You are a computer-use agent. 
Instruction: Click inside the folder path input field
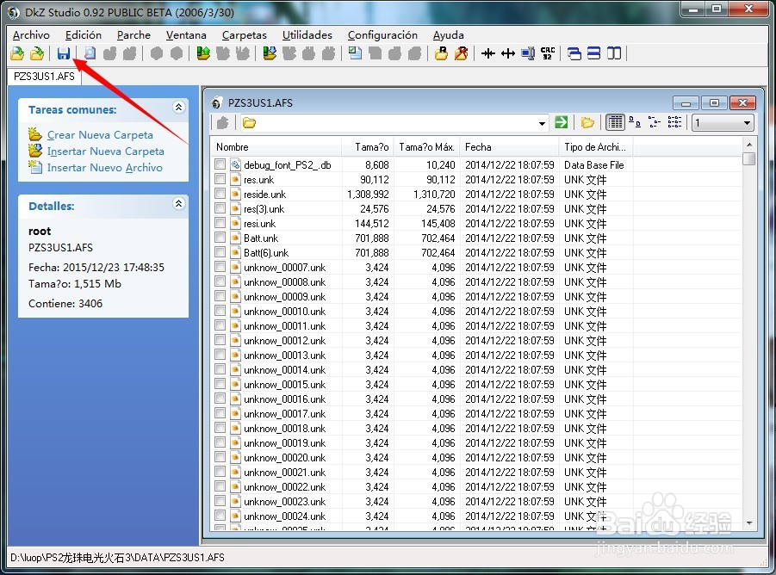tap(396, 122)
